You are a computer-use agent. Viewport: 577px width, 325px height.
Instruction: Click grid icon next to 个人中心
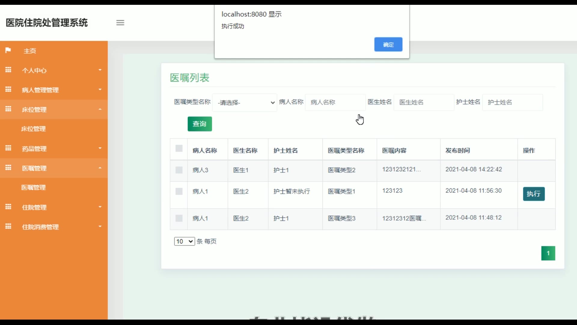pyautogui.click(x=8, y=70)
